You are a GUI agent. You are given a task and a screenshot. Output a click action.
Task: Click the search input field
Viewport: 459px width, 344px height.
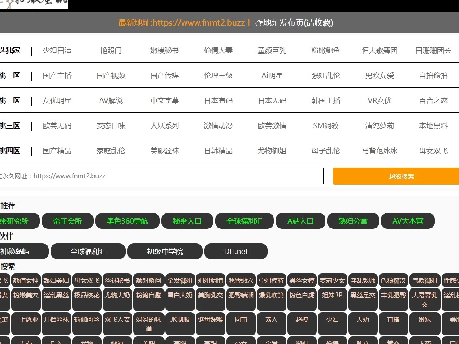click(161, 176)
